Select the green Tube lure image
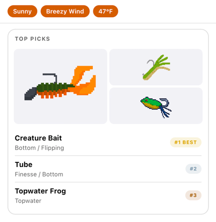Image resolution: width=216 pixels, height=222 pixels. [x=156, y=67]
